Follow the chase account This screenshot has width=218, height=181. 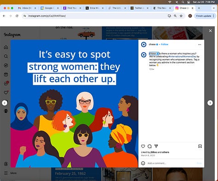tap(165, 44)
